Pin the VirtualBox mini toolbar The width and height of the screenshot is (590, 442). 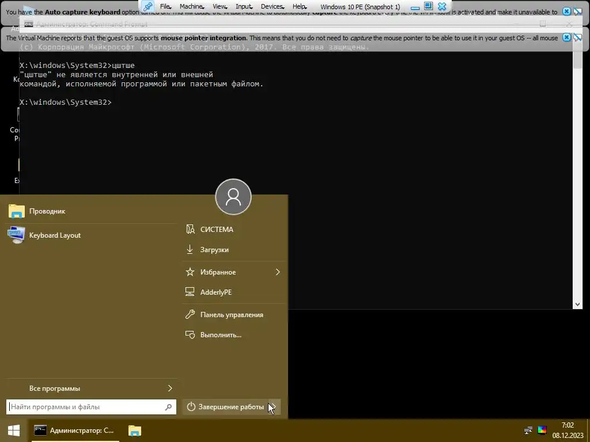click(x=148, y=6)
